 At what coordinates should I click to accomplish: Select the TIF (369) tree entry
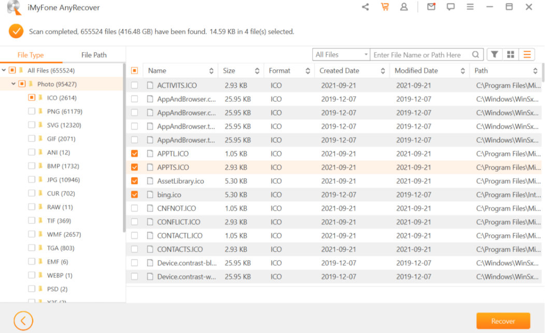coord(59,220)
